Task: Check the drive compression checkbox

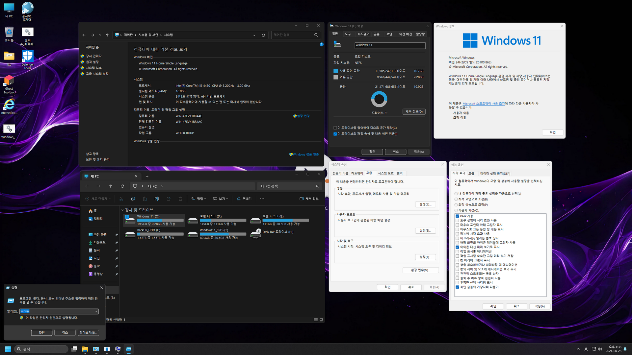Action: coord(335,128)
